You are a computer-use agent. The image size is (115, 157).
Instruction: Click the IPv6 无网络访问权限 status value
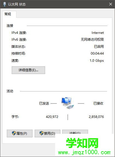coord(92,40)
